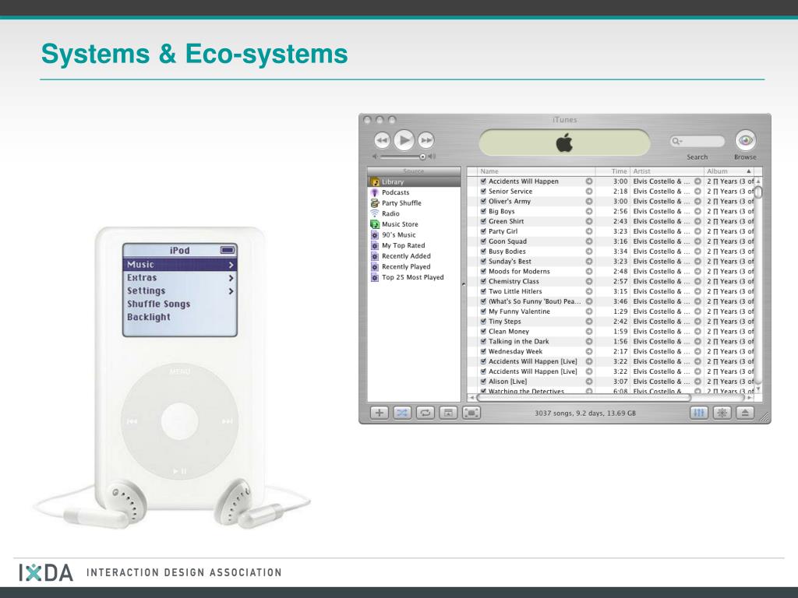Select Music on the iPod menu
Image resolution: width=798 pixels, height=598 pixels.
pos(180,265)
